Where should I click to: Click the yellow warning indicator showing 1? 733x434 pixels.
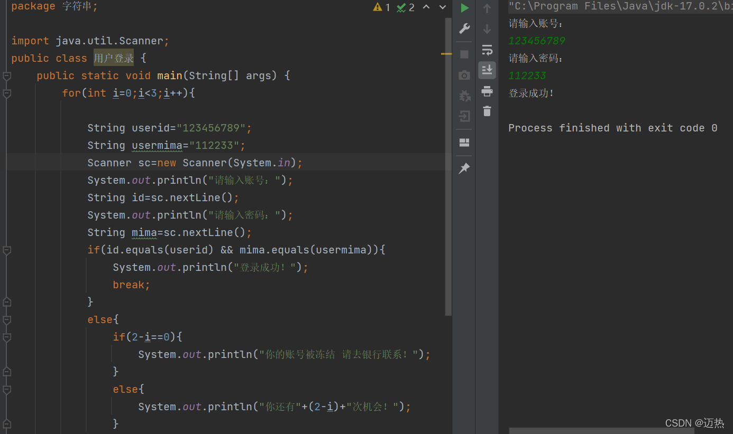coord(381,7)
